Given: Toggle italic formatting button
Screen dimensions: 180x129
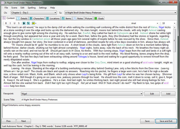Looking at the screenshot, I should pyautogui.click(x=10, y=23).
